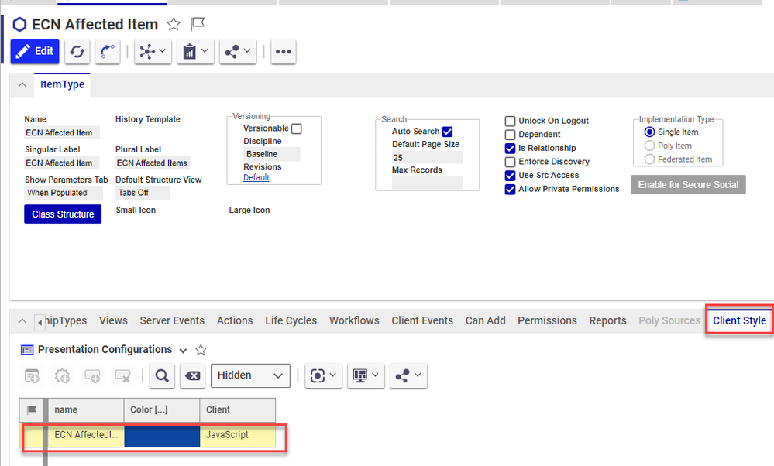Select the Poly Item radio button
Screen dimensions: 774x466
(649, 146)
